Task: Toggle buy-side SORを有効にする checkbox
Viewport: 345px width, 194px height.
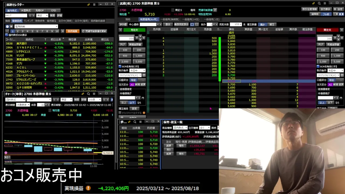Action: coord(318,66)
